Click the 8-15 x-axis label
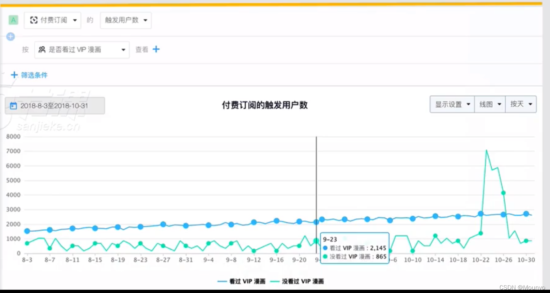The width and height of the screenshot is (550, 293). (x=95, y=260)
